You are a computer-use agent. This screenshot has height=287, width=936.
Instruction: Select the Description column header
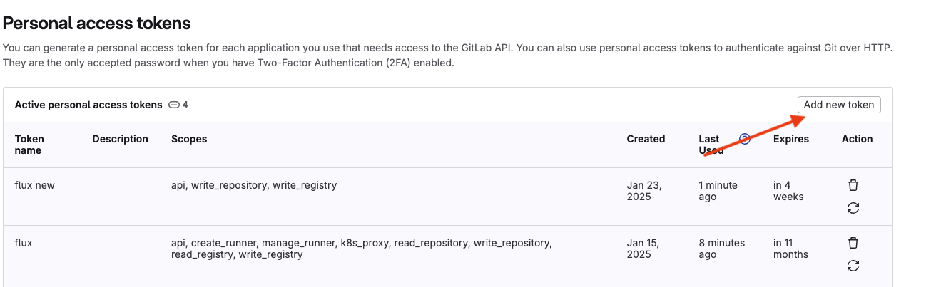(x=121, y=139)
